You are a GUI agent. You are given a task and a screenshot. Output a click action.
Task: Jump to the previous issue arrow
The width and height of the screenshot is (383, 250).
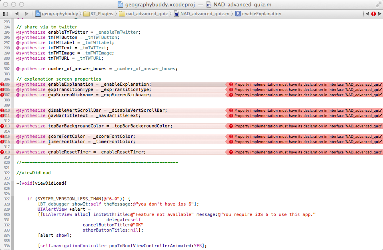(x=367, y=14)
